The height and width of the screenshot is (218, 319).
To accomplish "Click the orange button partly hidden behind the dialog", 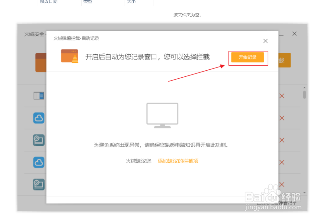I will point(285,60).
